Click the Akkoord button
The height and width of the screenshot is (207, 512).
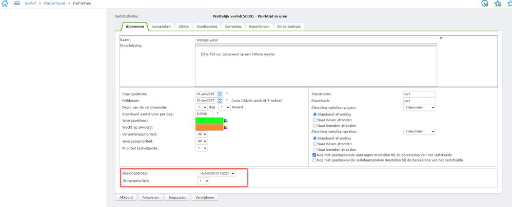pyautogui.click(x=126, y=197)
